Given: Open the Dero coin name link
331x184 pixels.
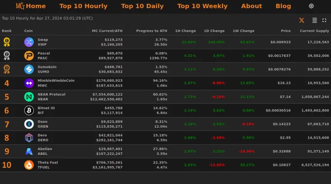Looking at the screenshot, I should click(42, 135).
